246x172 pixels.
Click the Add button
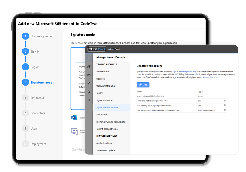(x=143, y=84)
